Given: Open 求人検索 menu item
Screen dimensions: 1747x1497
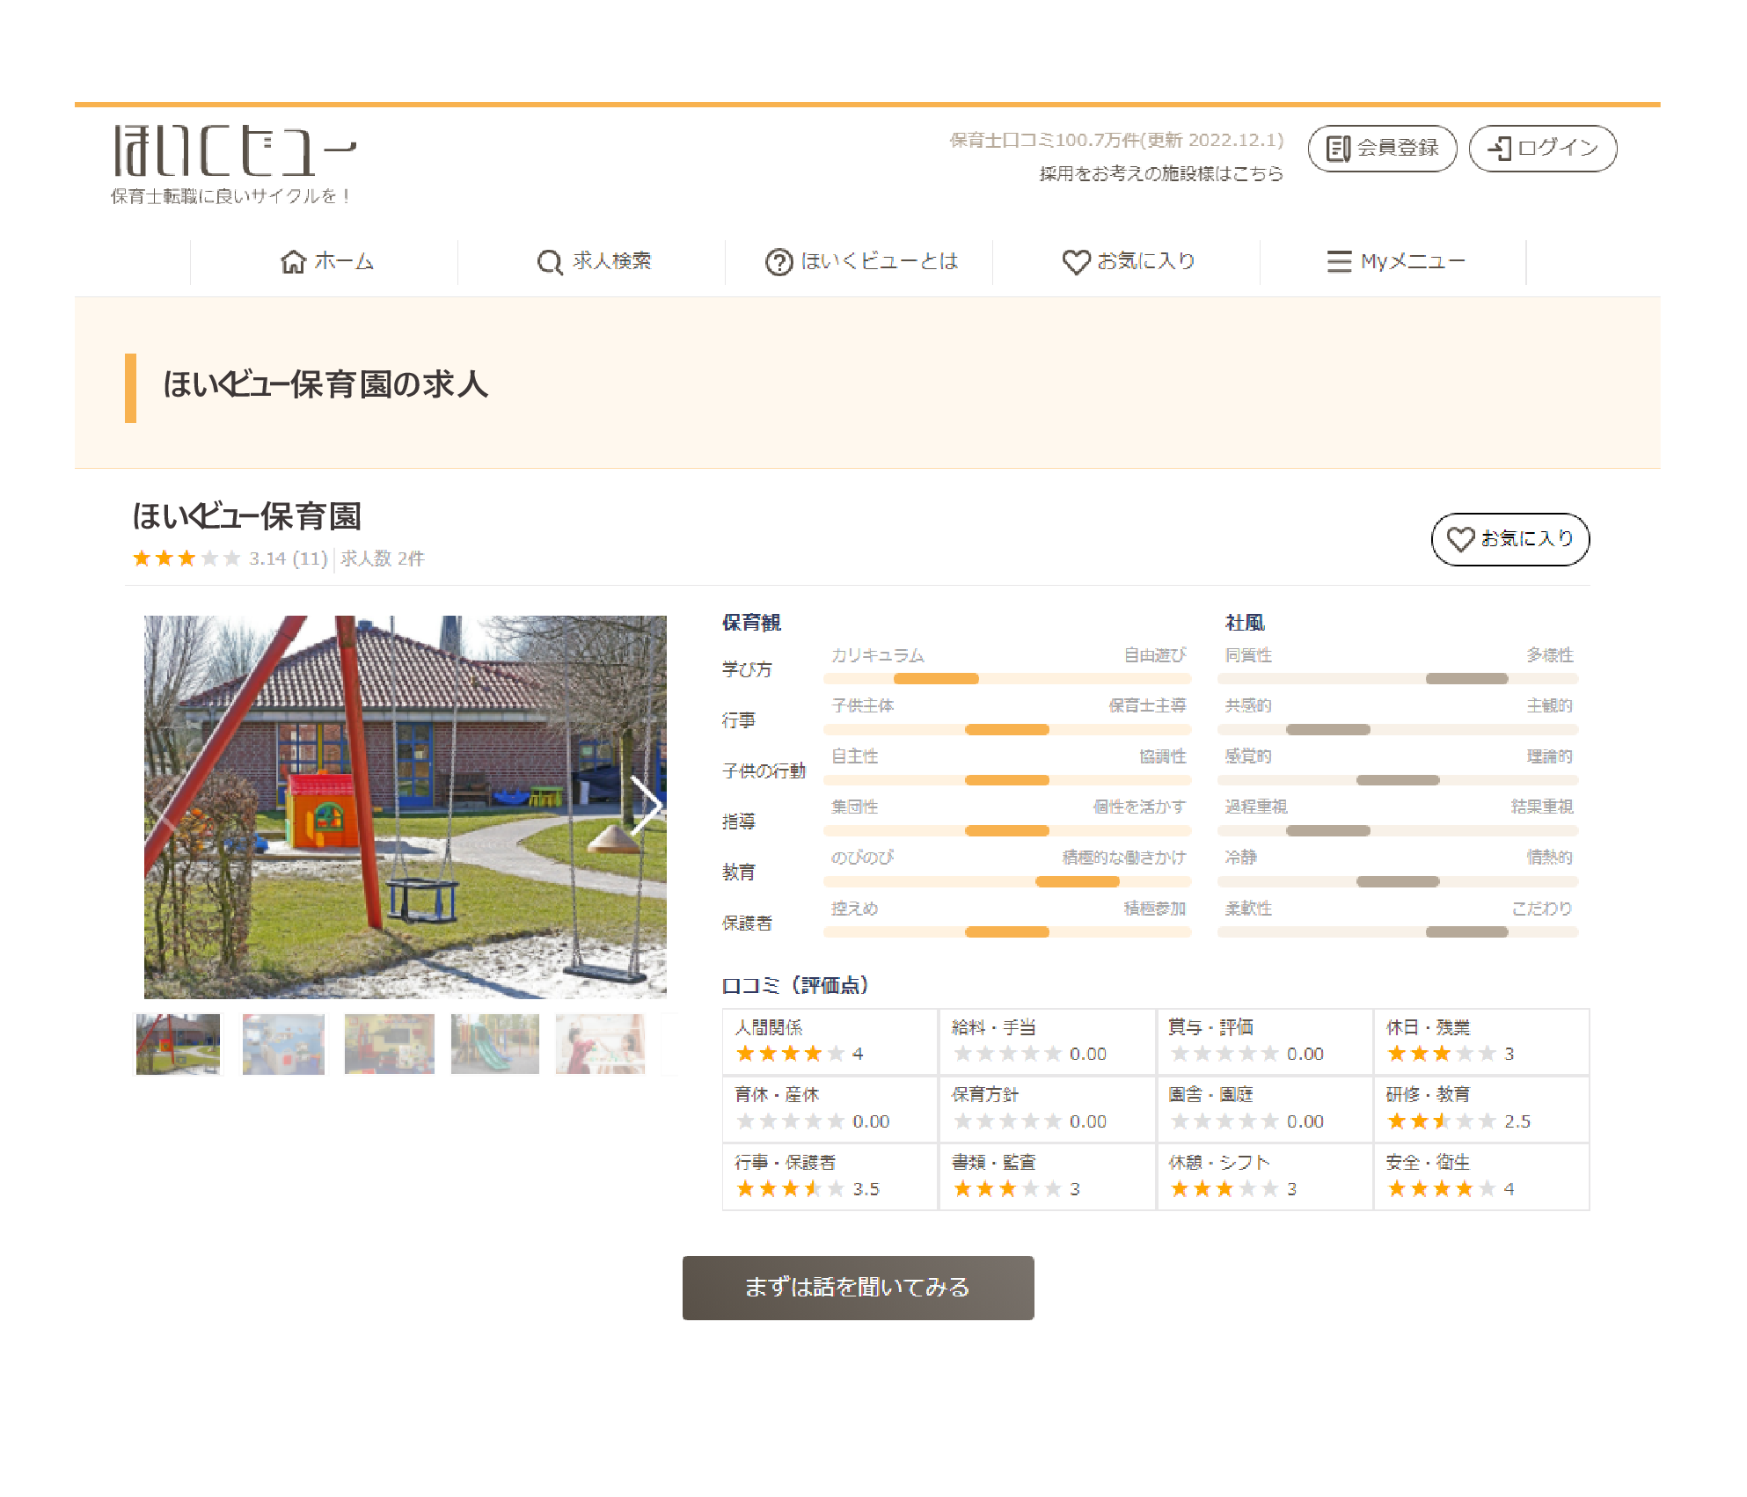Looking at the screenshot, I should [x=612, y=261].
